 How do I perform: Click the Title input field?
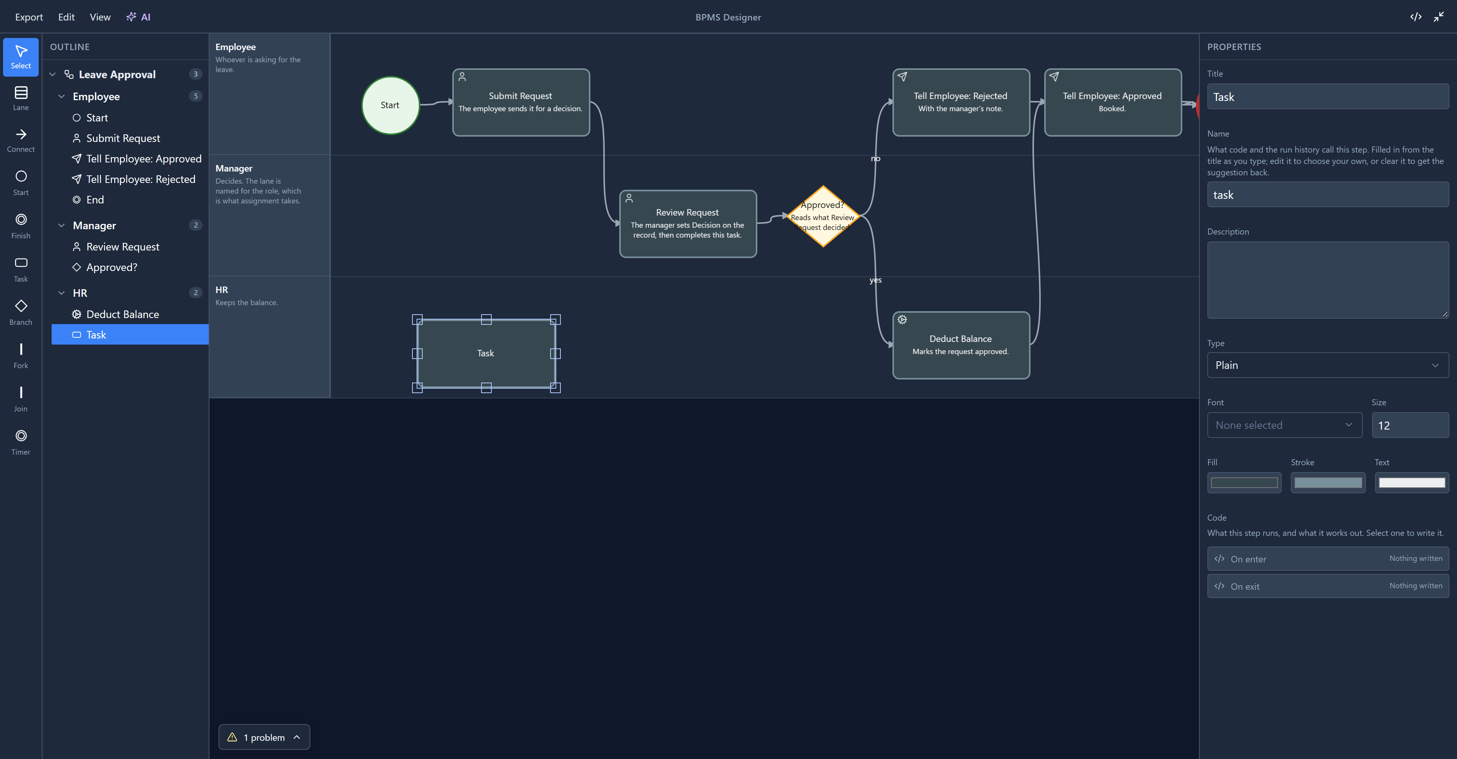click(x=1328, y=97)
